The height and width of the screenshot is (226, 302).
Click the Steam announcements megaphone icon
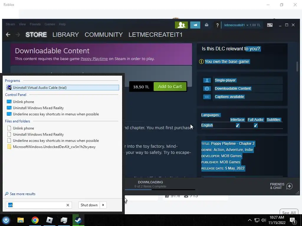click(x=195, y=25)
